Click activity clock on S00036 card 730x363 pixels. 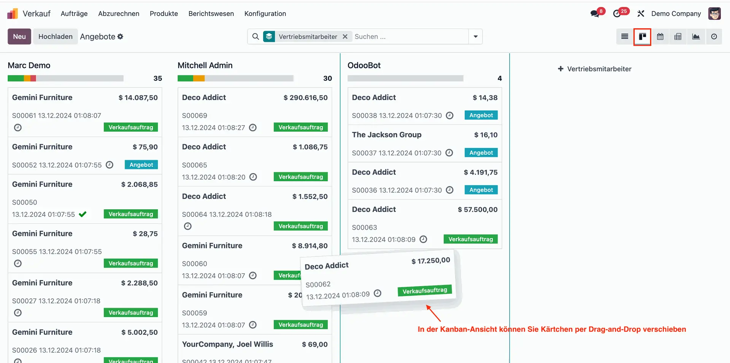[x=450, y=190]
